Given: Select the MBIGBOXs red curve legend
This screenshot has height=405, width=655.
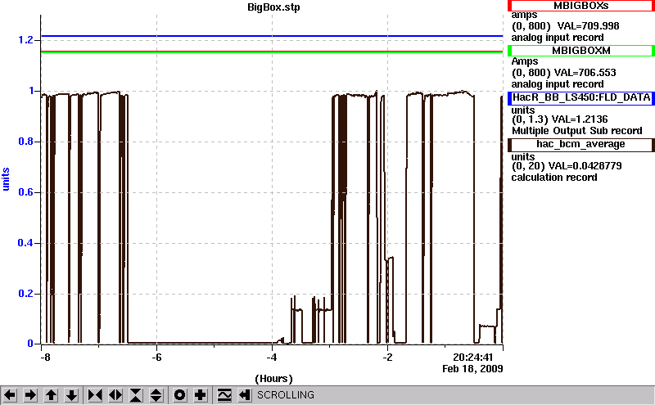Looking at the screenshot, I should pyautogui.click(x=580, y=6).
